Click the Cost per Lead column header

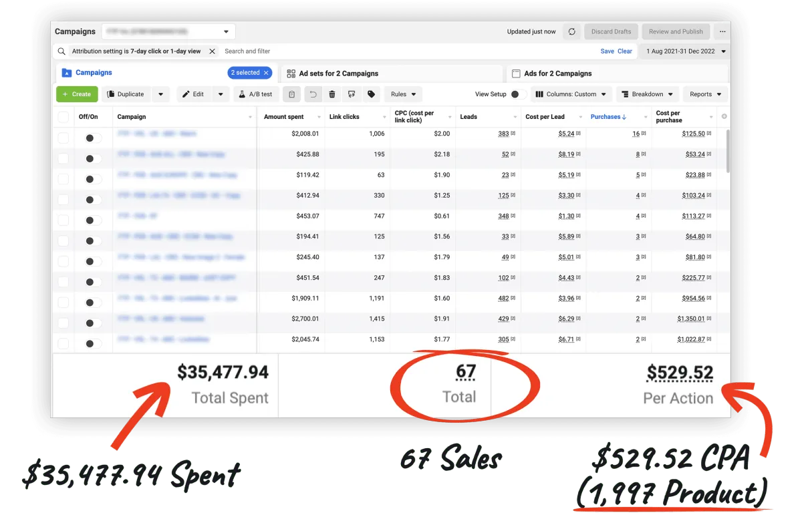point(545,117)
